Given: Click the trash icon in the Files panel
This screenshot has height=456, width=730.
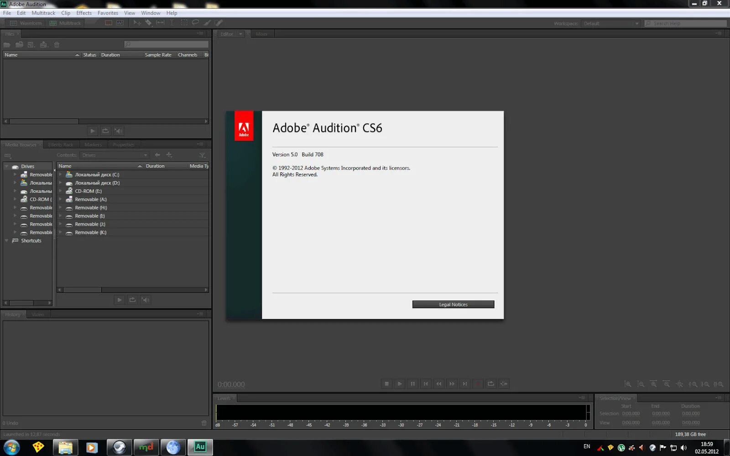Looking at the screenshot, I should [x=56, y=44].
